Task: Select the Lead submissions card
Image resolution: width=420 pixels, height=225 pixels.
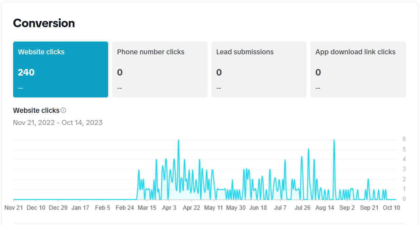Action: click(259, 69)
